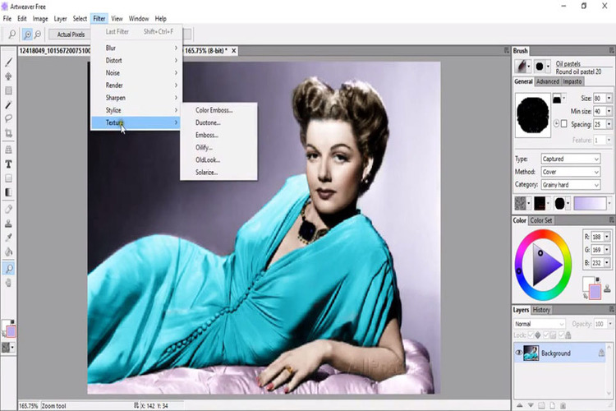Image resolution: width=616 pixels, height=411 pixels.
Task: Toggle the third Lock checkbox in Layers
Action: pos(562,335)
